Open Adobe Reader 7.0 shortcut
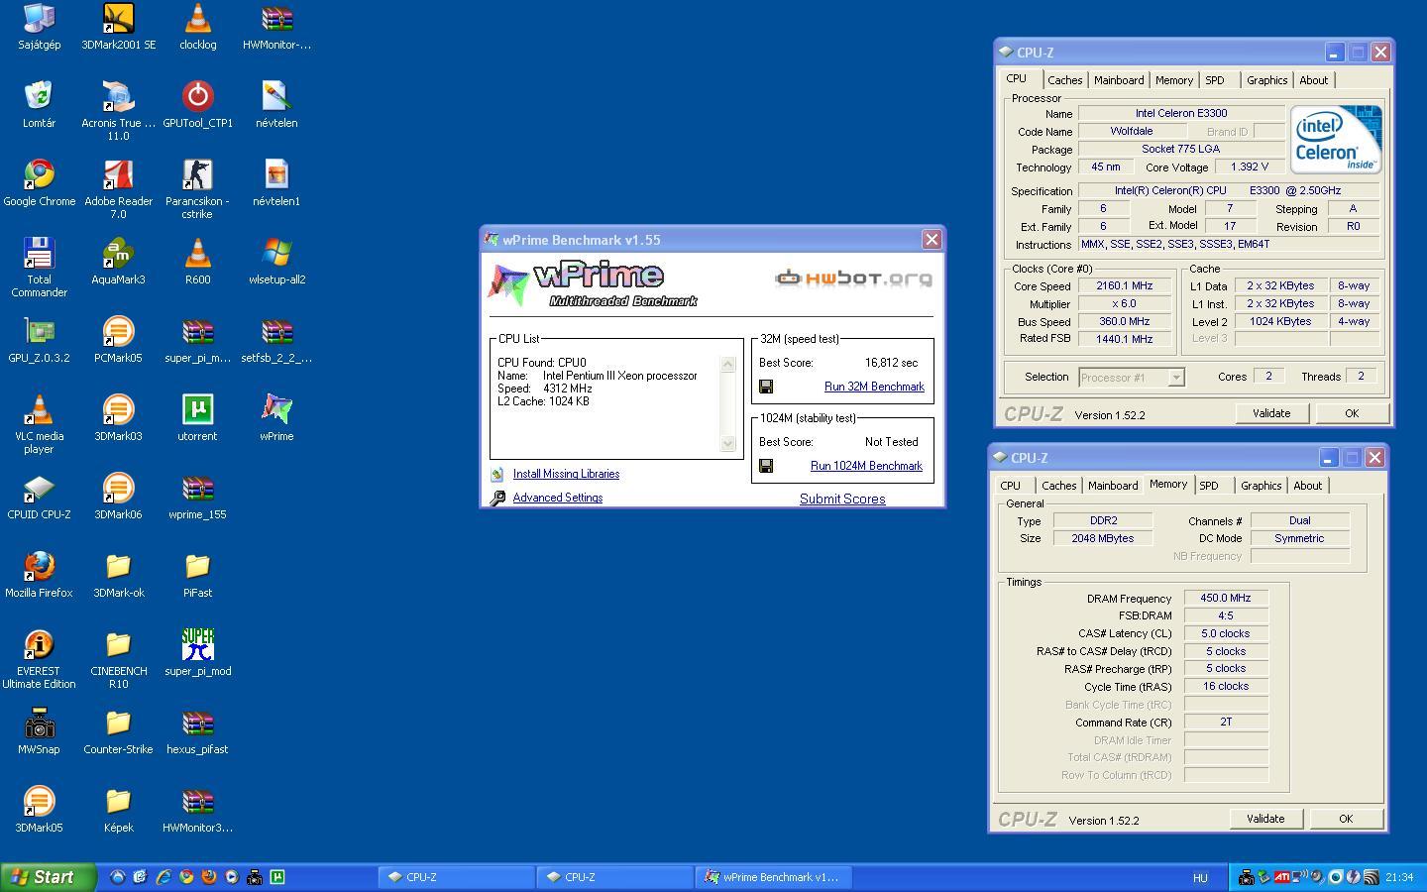The image size is (1427, 892). (118, 175)
